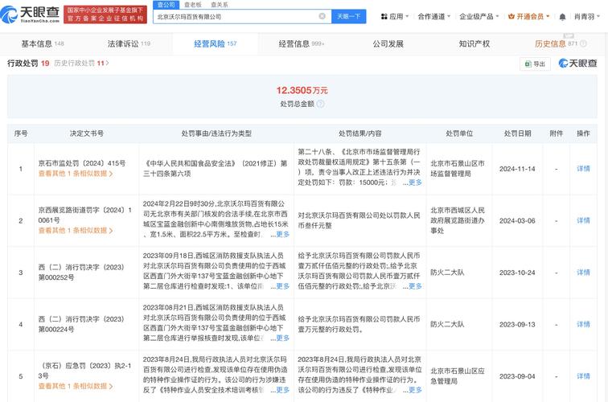Open 详情 for row 4 dated 2023-09-13

click(x=583, y=325)
